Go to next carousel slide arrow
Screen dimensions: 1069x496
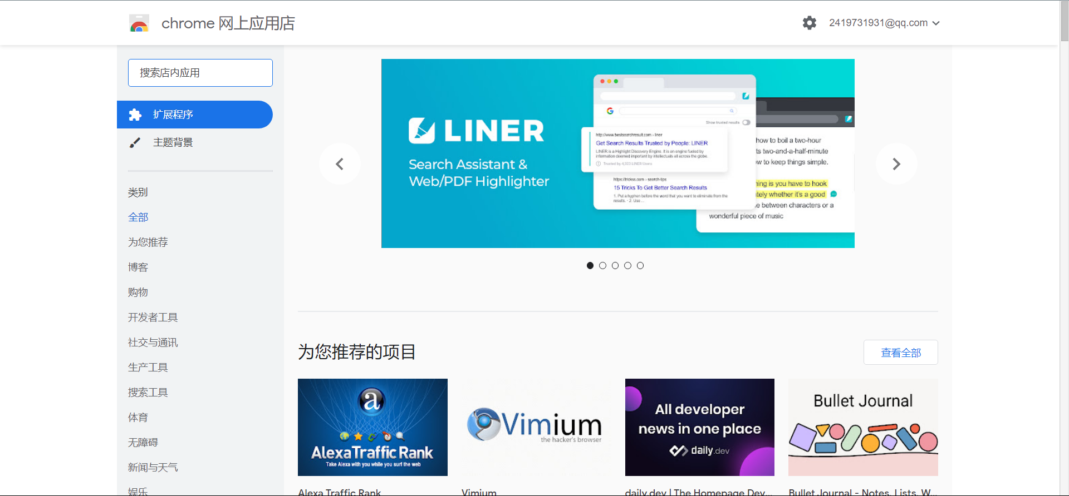tap(896, 164)
